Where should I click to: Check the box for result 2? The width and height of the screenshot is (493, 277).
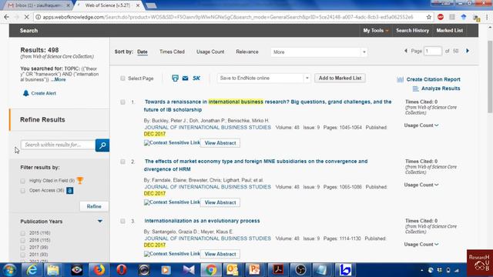click(122, 162)
